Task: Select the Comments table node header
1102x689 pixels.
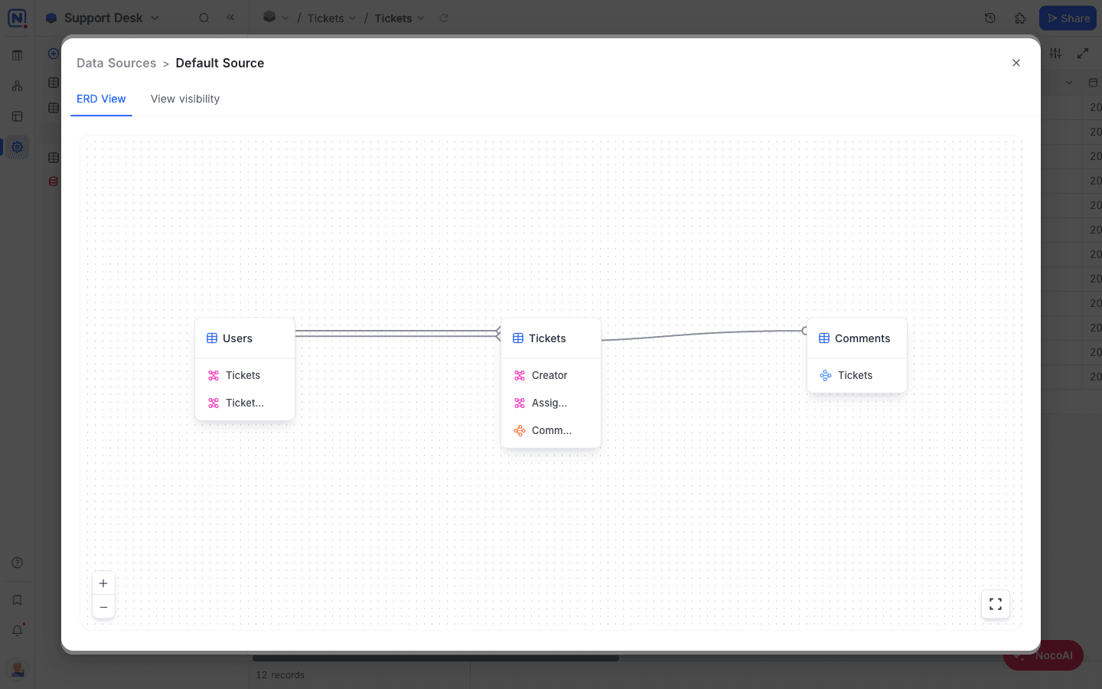Action: (x=857, y=338)
